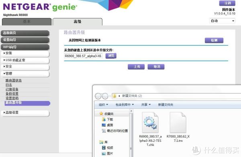
Task: Expand the 高级设置 sidebar section
Action: 25,113
